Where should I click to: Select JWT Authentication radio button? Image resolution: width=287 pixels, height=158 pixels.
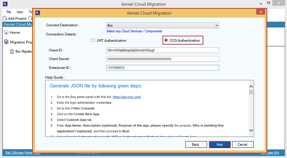pyautogui.click(x=93, y=40)
